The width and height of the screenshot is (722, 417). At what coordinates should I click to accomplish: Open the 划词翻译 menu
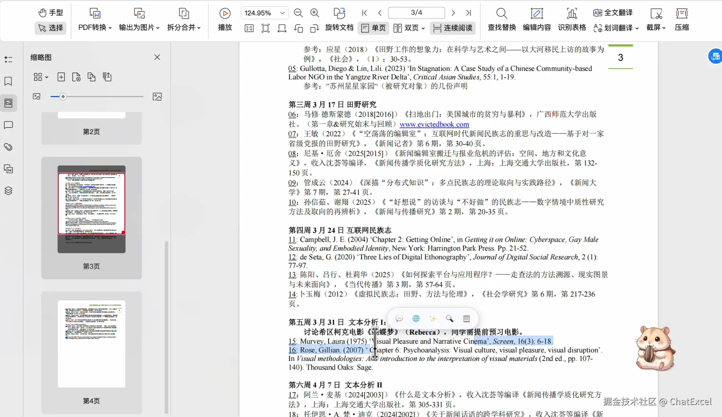616,28
